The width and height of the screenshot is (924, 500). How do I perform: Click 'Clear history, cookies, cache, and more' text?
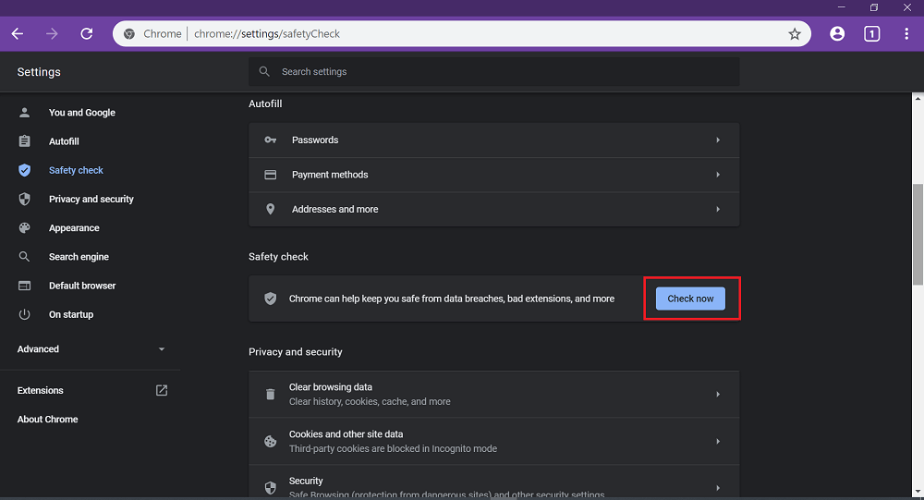point(370,401)
